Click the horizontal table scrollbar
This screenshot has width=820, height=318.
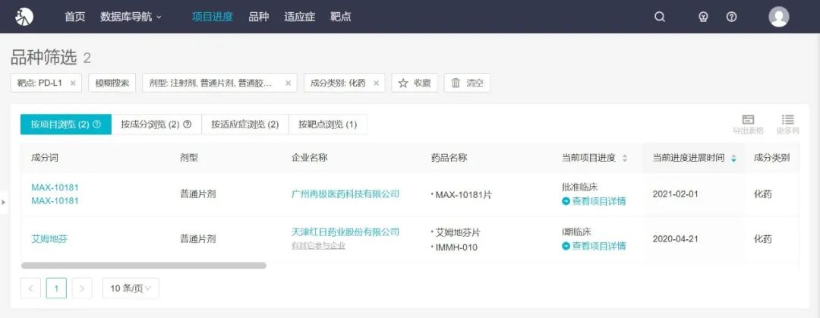tap(143, 266)
